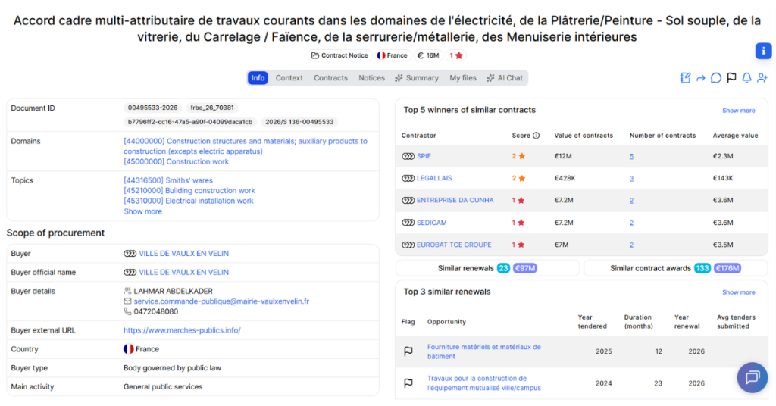Click the 2026/S 136-00495533 chip
The width and height of the screenshot is (776, 406).
tap(299, 122)
